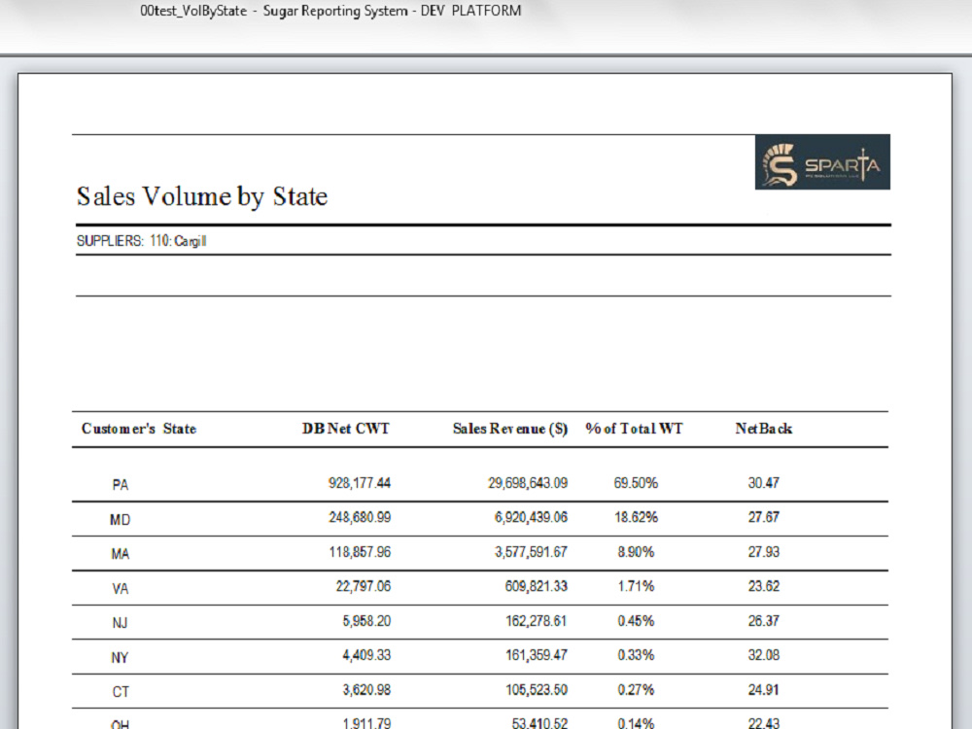This screenshot has width=972, height=729.
Task: Click the PA NetBack value 30.47
Action: coord(764,483)
